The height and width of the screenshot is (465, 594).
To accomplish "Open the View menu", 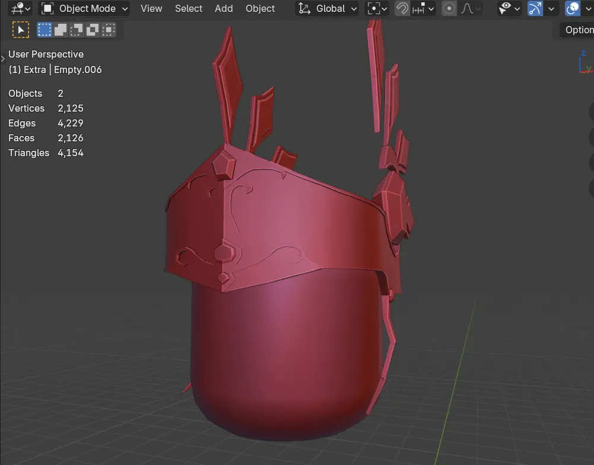I will (x=151, y=9).
